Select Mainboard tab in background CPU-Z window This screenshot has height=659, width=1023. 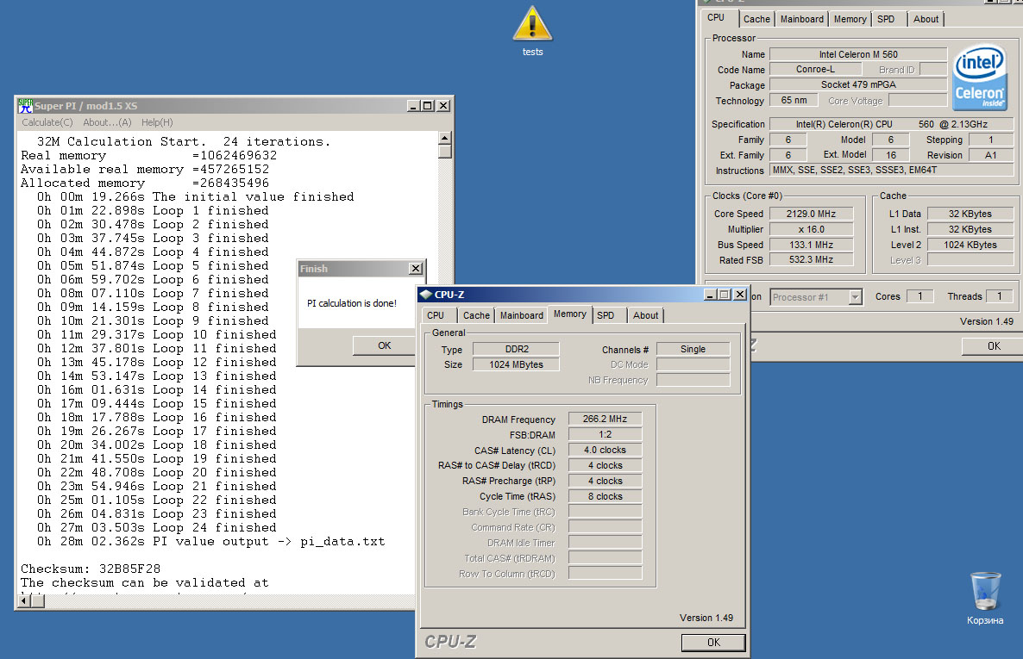pos(802,20)
